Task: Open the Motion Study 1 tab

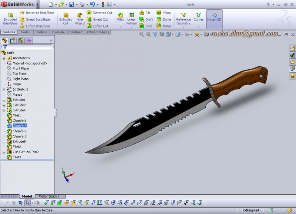Action: [51, 196]
